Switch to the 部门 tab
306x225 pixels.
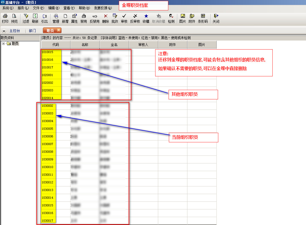click(32, 31)
